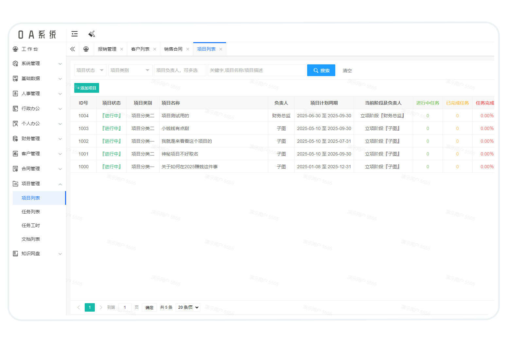The height and width of the screenshot is (343, 507).
Task: Close the 销售合同 tab
Action: point(188,49)
